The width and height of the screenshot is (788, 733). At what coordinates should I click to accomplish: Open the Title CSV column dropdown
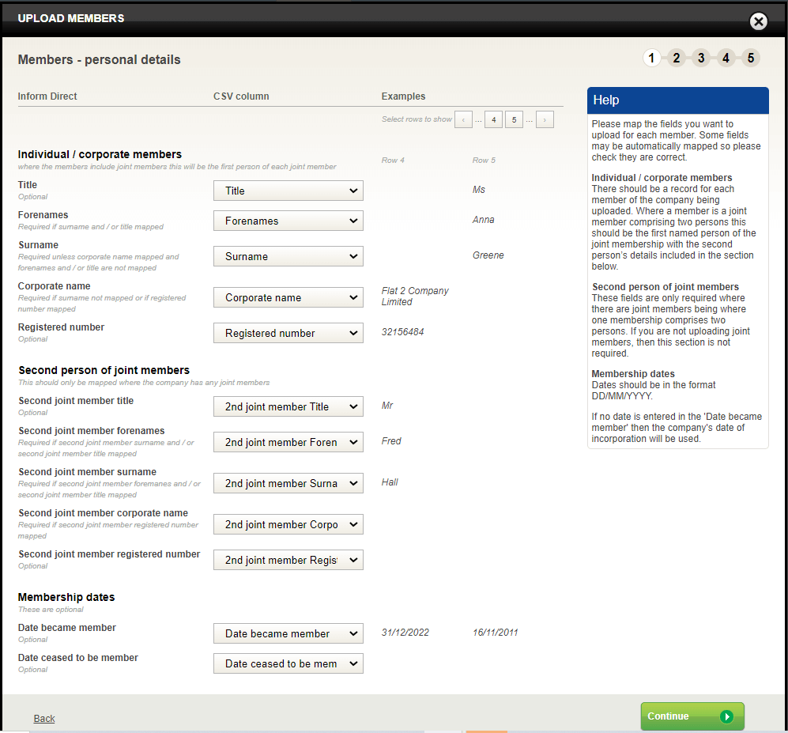(288, 191)
